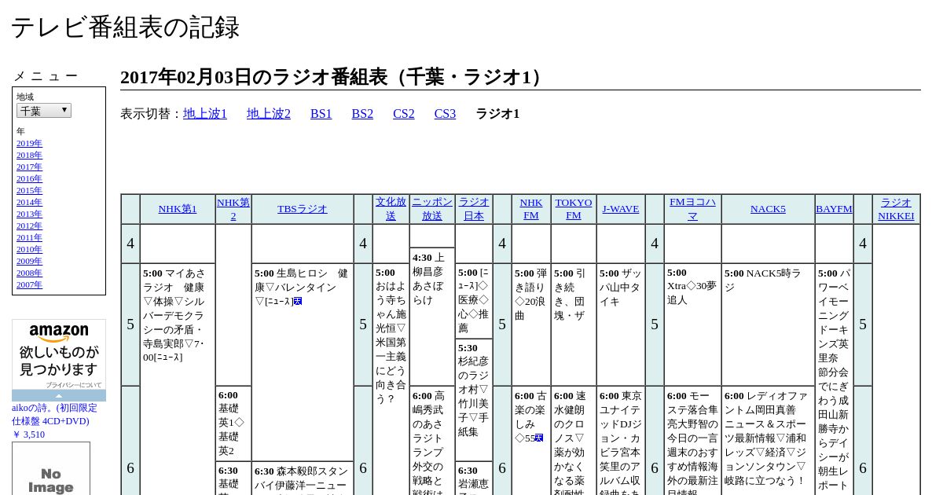Image resolution: width=943 pixels, height=495 pixels.
Task: Open the J-WAVE station link
Action: 621,209
